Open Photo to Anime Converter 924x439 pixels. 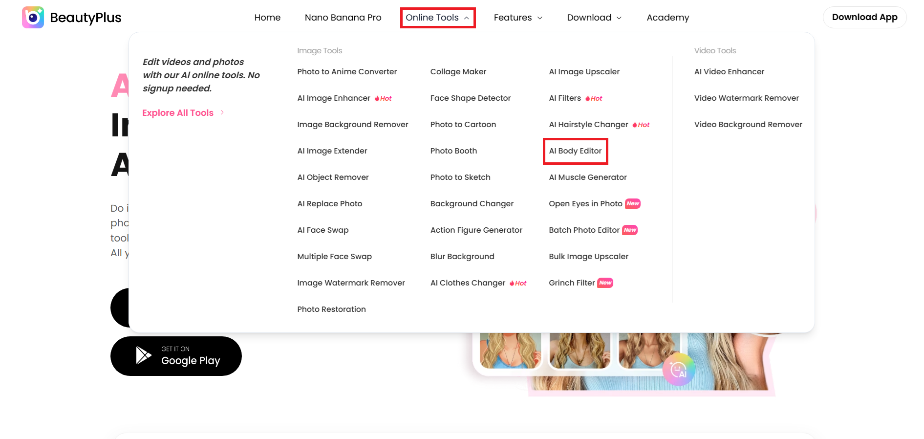point(347,72)
